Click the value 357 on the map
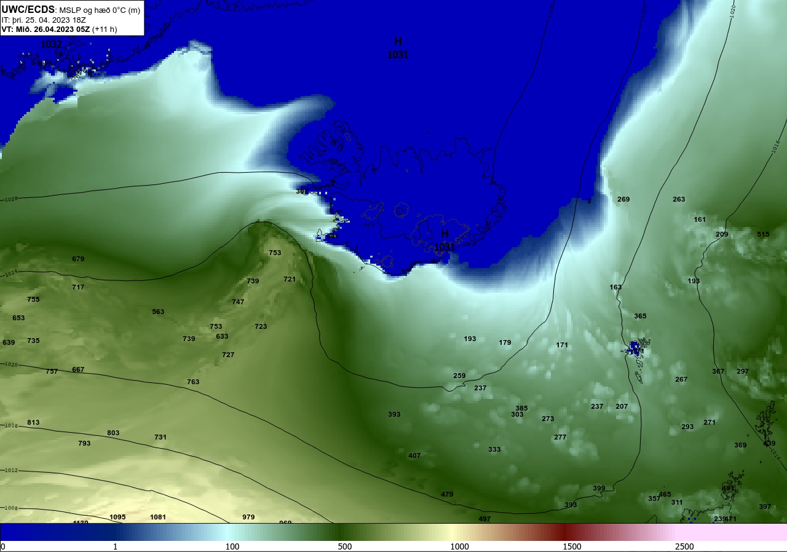787x552 pixels. [654, 499]
